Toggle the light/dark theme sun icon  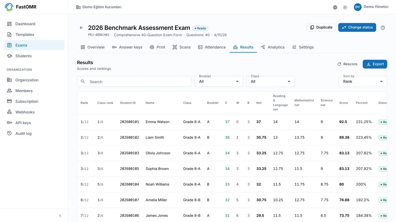(345, 7)
